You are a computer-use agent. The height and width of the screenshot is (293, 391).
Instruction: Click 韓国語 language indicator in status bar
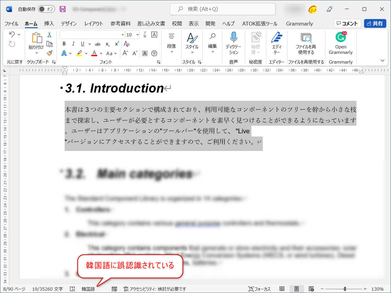pos(88,289)
